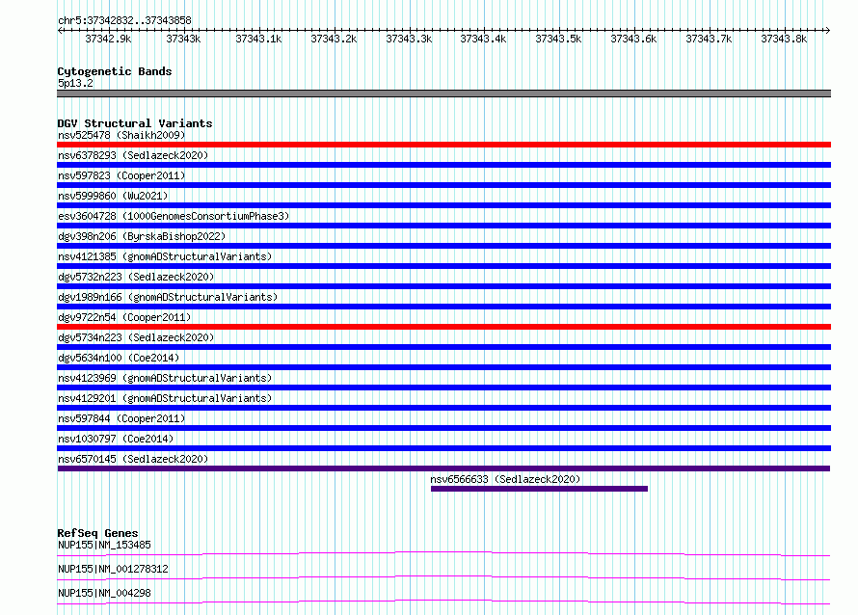Screen dimensions: 858x615
Task: Open variant dgv1989n166 (gnomADStructuralVariants)
Action: [168, 297]
